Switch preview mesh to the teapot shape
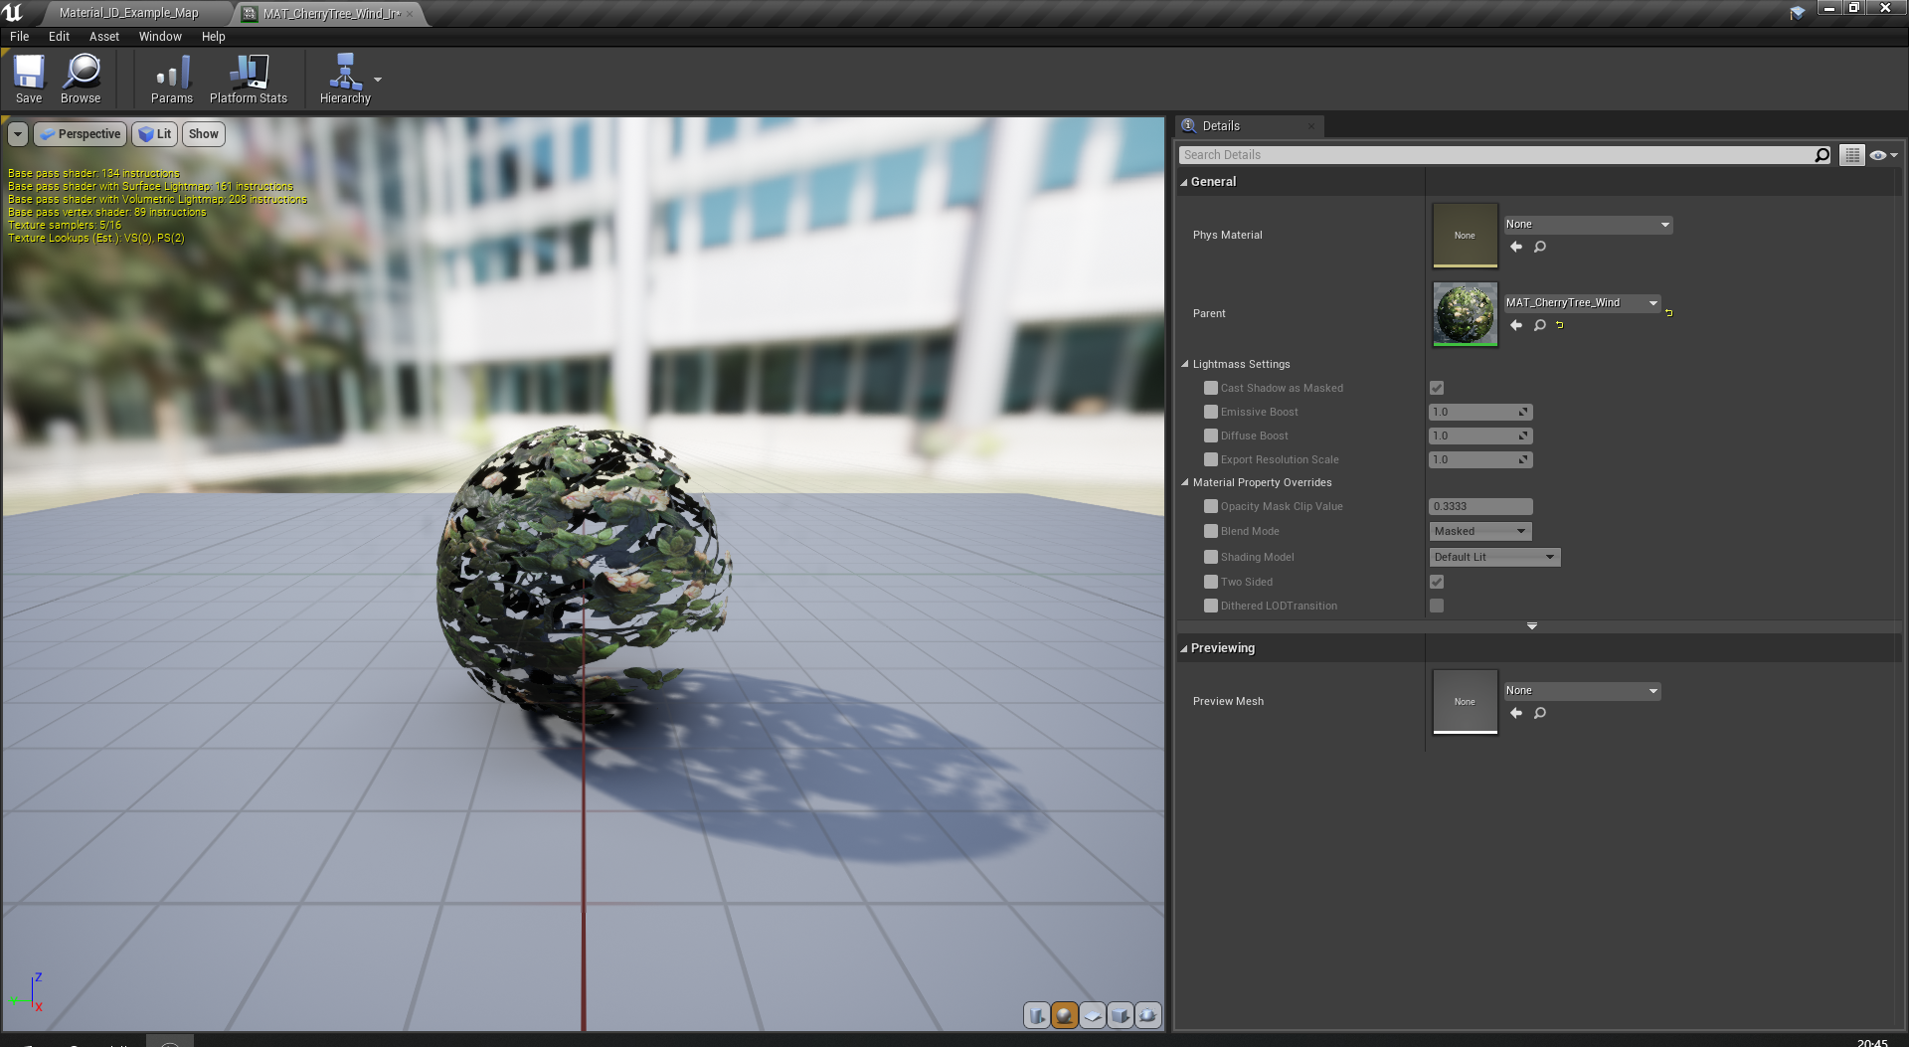This screenshot has width=1909, height=1047. tap(1147, 1015)
